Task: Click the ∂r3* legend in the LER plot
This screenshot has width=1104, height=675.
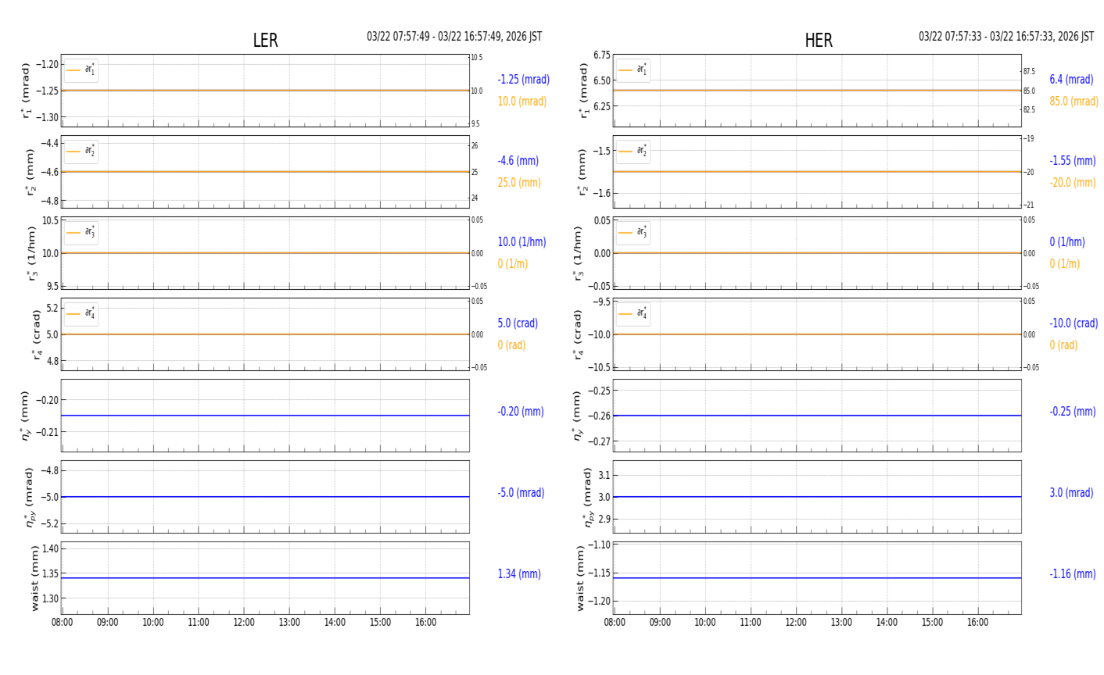Action: (x=81, y=233)
